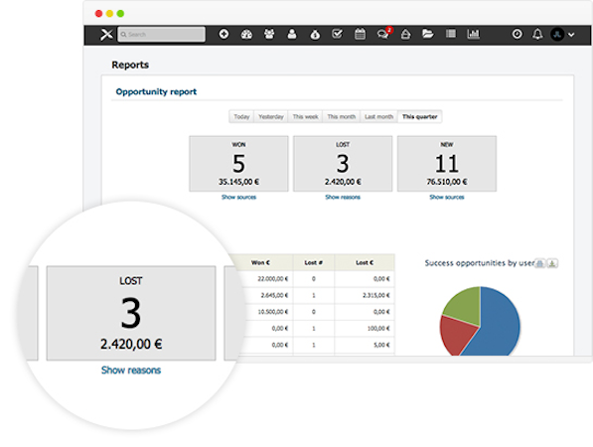Select the This quarter period tab
The height and width of the screenshot is (447, 593).
[420, 116]
